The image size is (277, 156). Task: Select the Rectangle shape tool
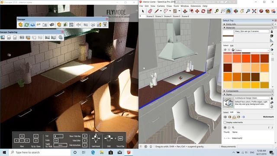tap(175, 11)
